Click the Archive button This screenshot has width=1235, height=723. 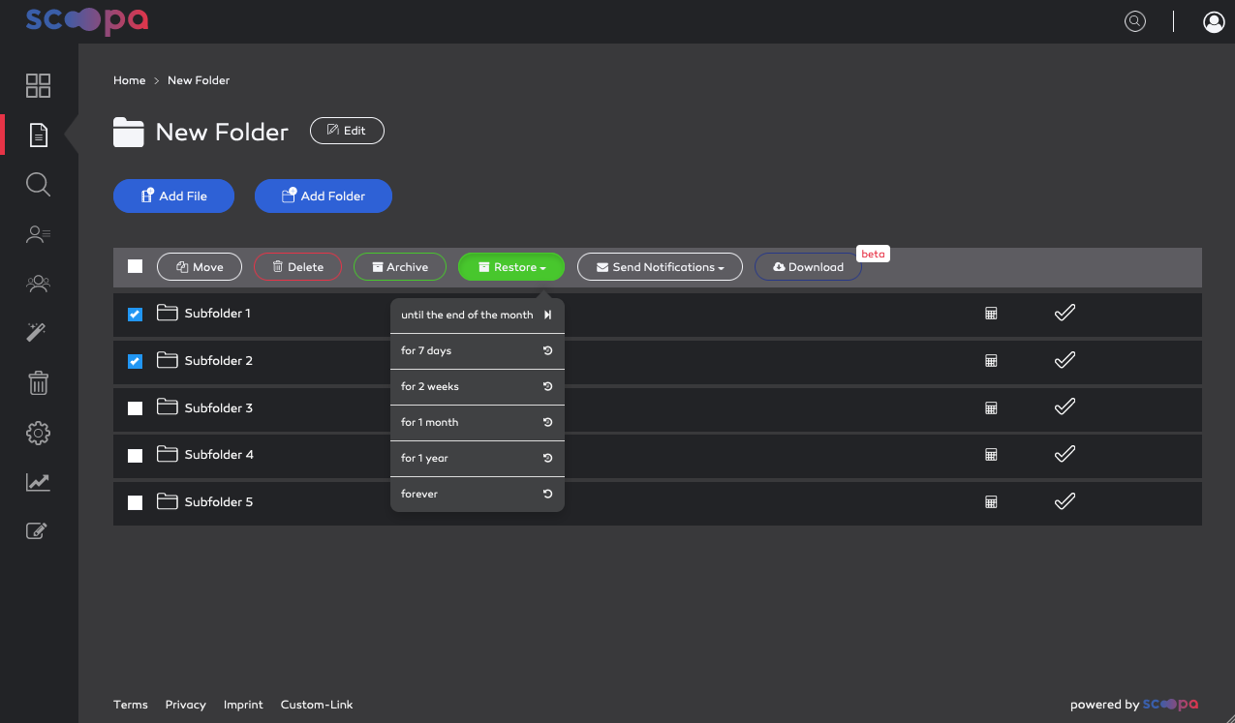pyautogui.click(x=400, y=267)
